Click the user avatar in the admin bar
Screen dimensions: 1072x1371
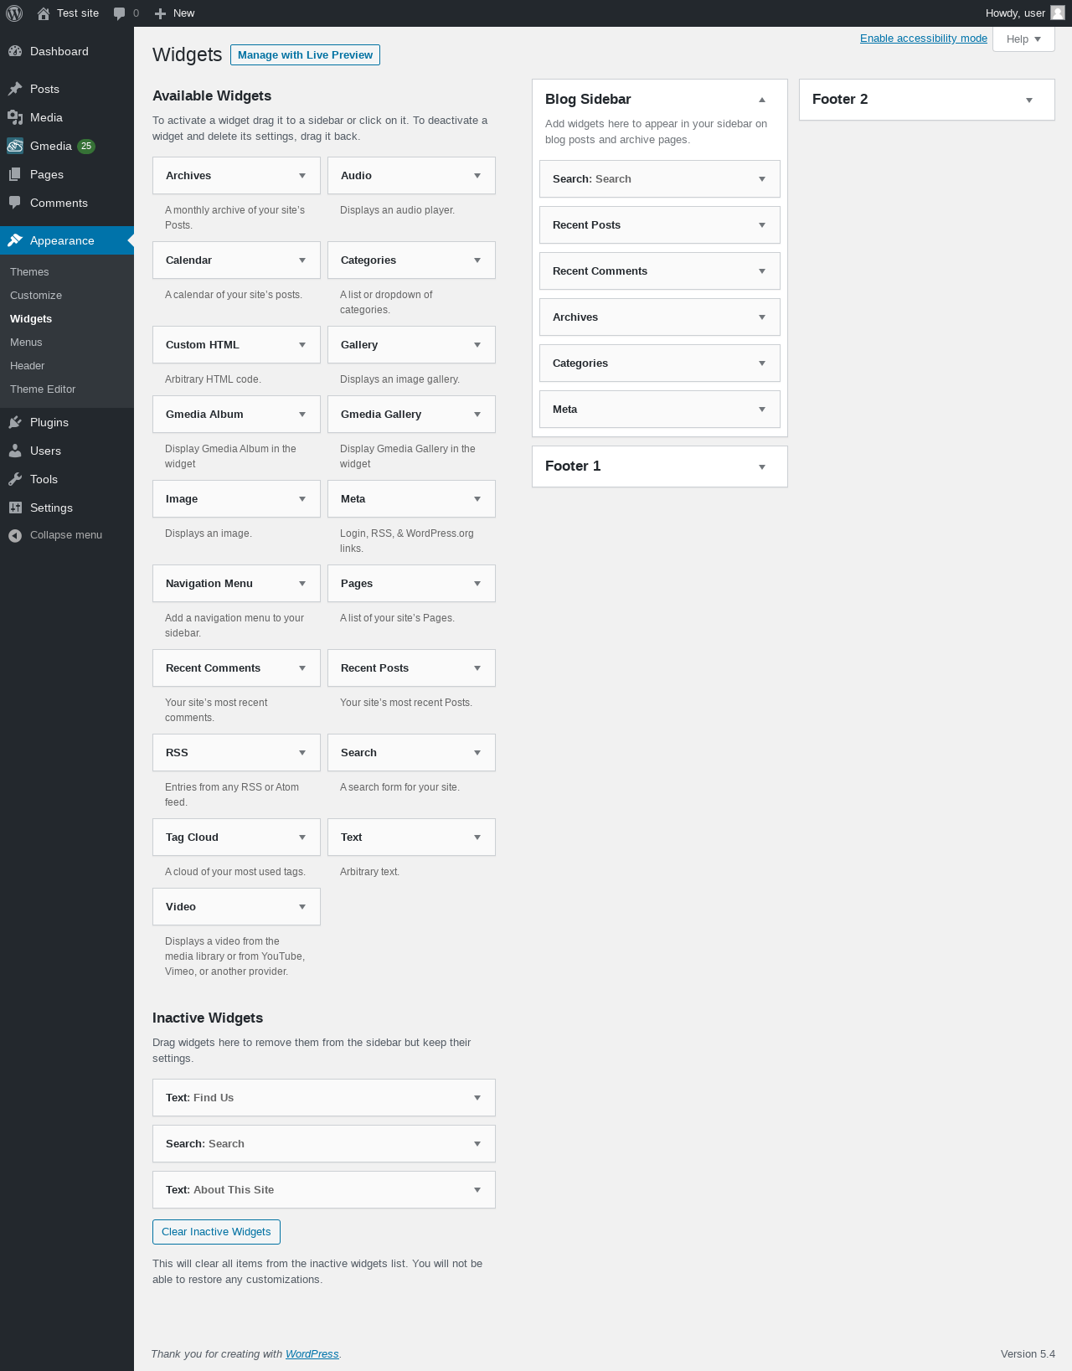1058,13
